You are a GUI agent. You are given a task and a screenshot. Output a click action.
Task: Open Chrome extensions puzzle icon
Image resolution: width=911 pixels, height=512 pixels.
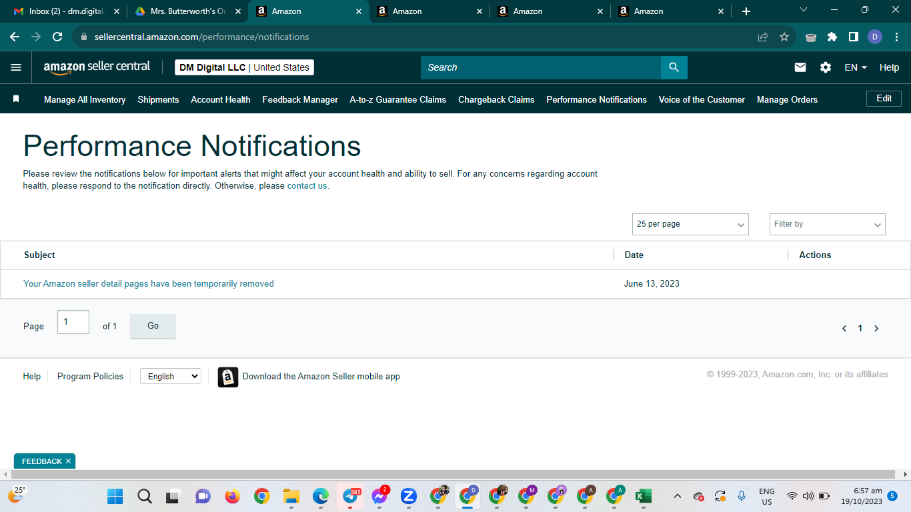tap(832, 37)
